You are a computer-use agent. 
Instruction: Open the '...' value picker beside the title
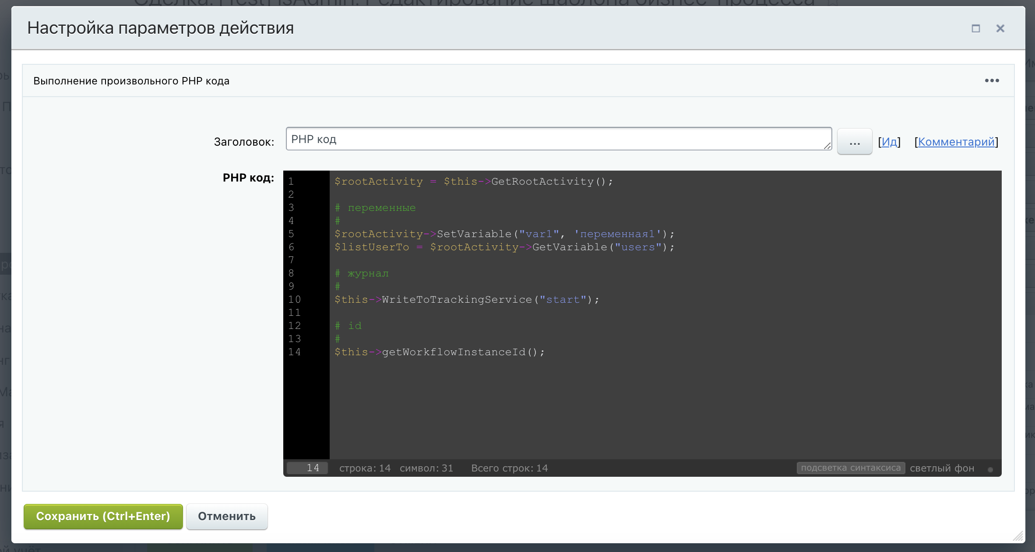click(x=854, y=142)
